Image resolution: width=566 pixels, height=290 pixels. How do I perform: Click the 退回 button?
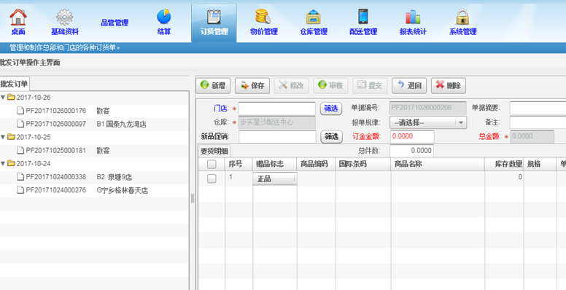point(409,85)
